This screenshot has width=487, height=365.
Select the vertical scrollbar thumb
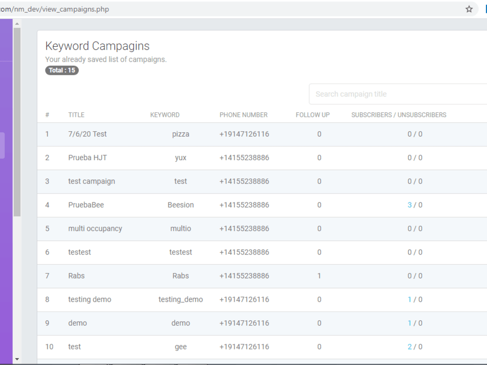pos(17,122)
